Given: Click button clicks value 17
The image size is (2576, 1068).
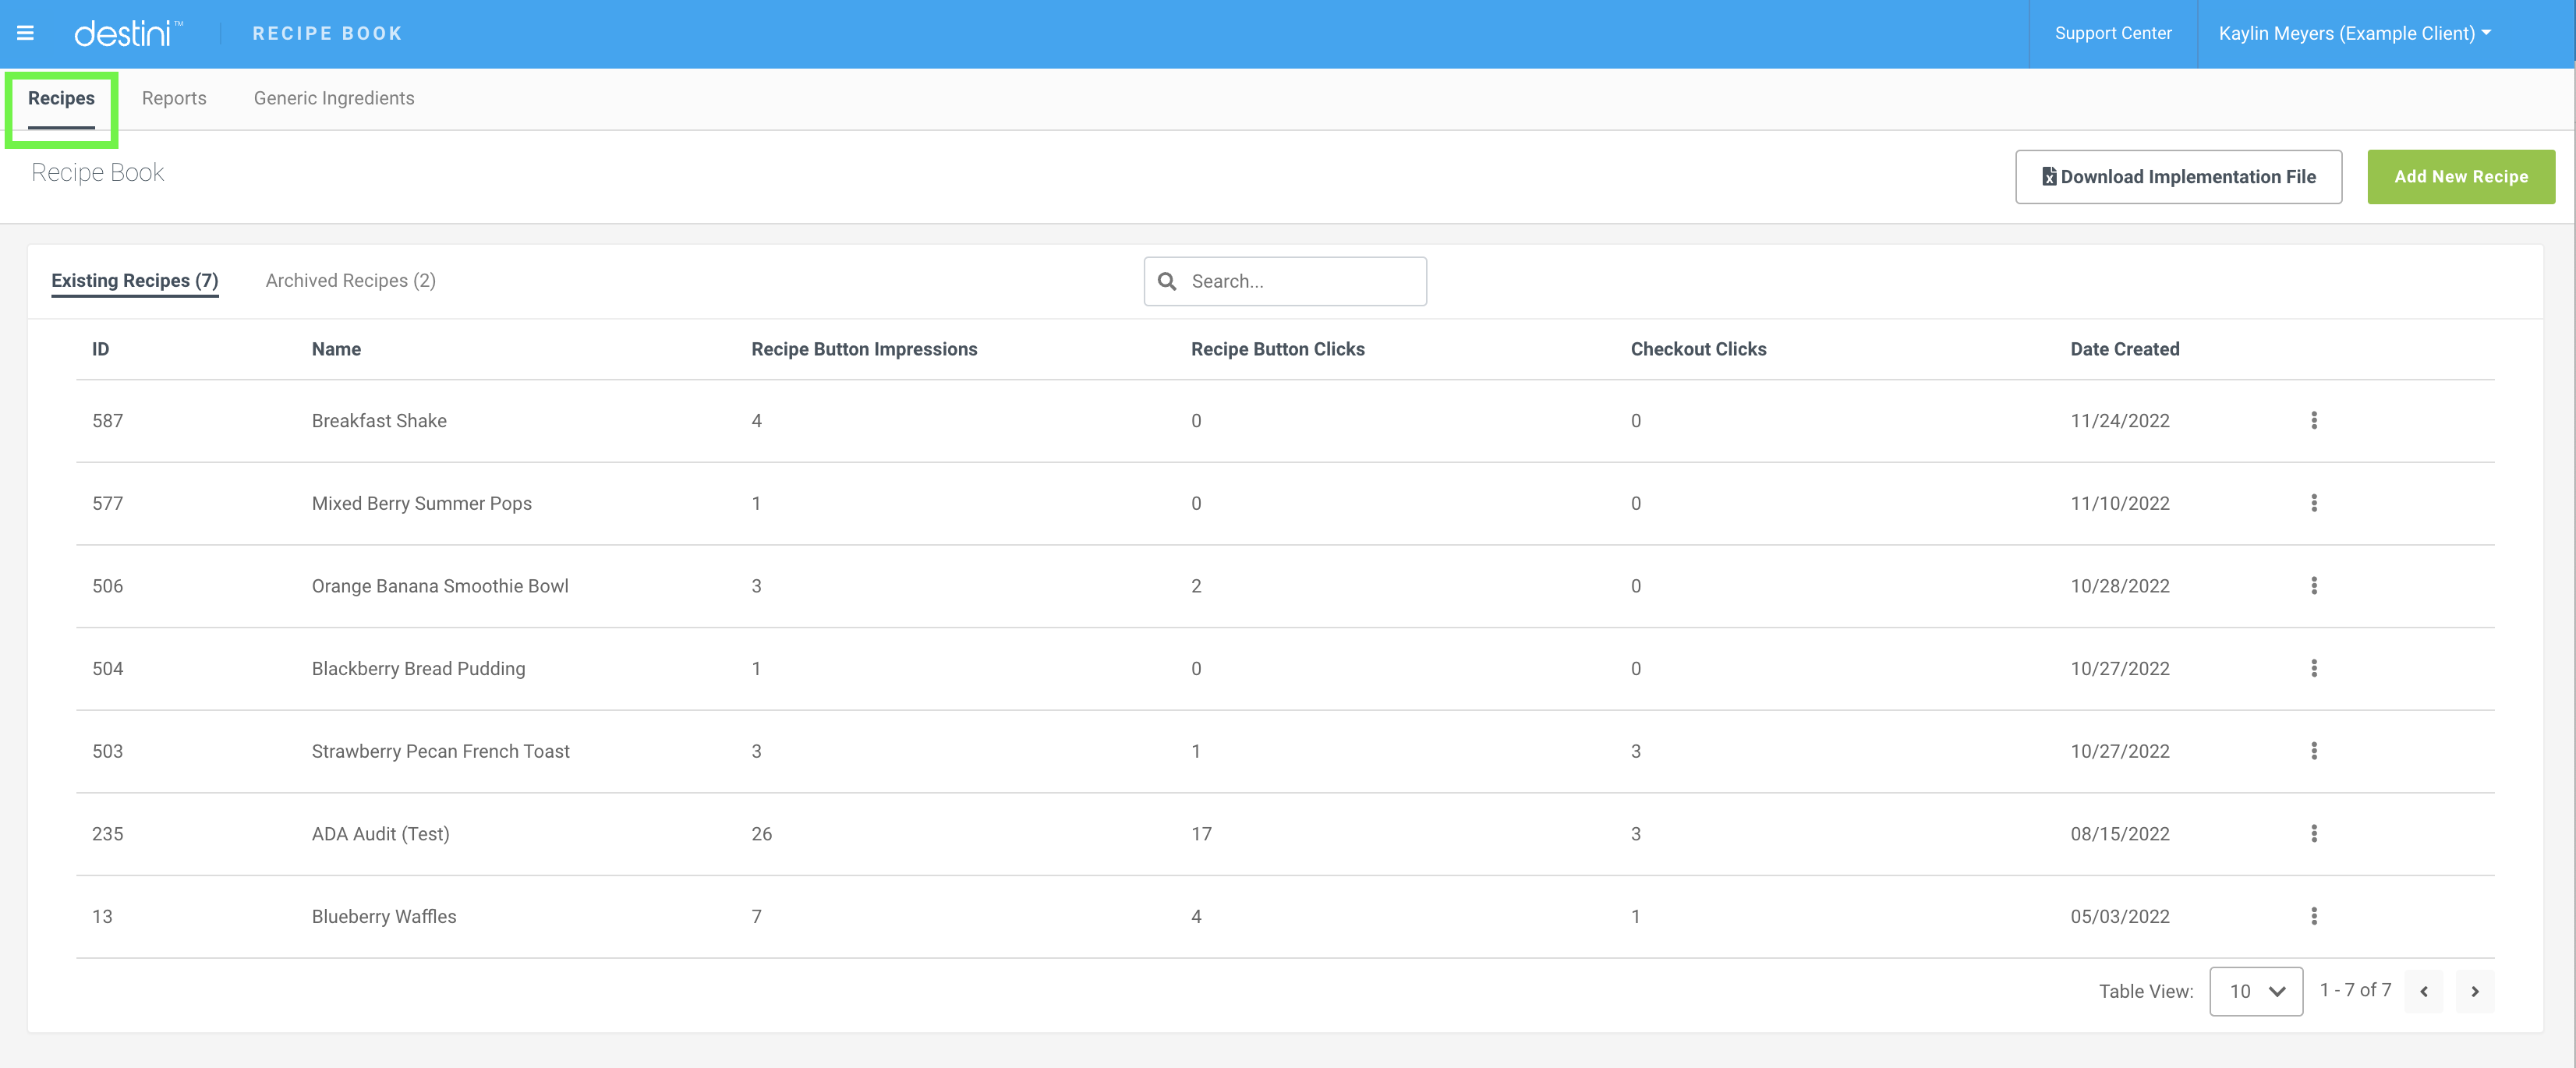Looking at the screenshot, I should tap(1201, 834).
